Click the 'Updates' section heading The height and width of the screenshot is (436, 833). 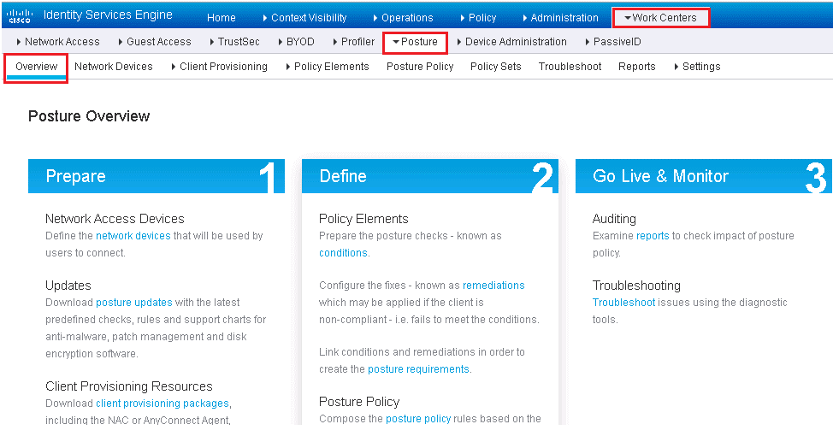pos(68,286)
